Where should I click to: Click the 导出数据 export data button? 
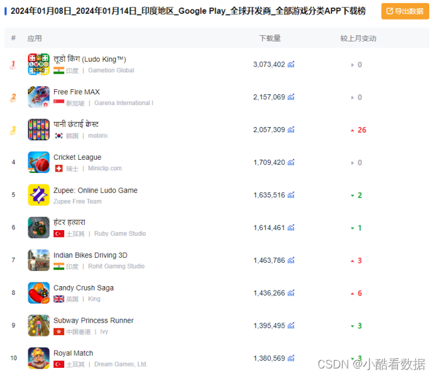(405, 11)
